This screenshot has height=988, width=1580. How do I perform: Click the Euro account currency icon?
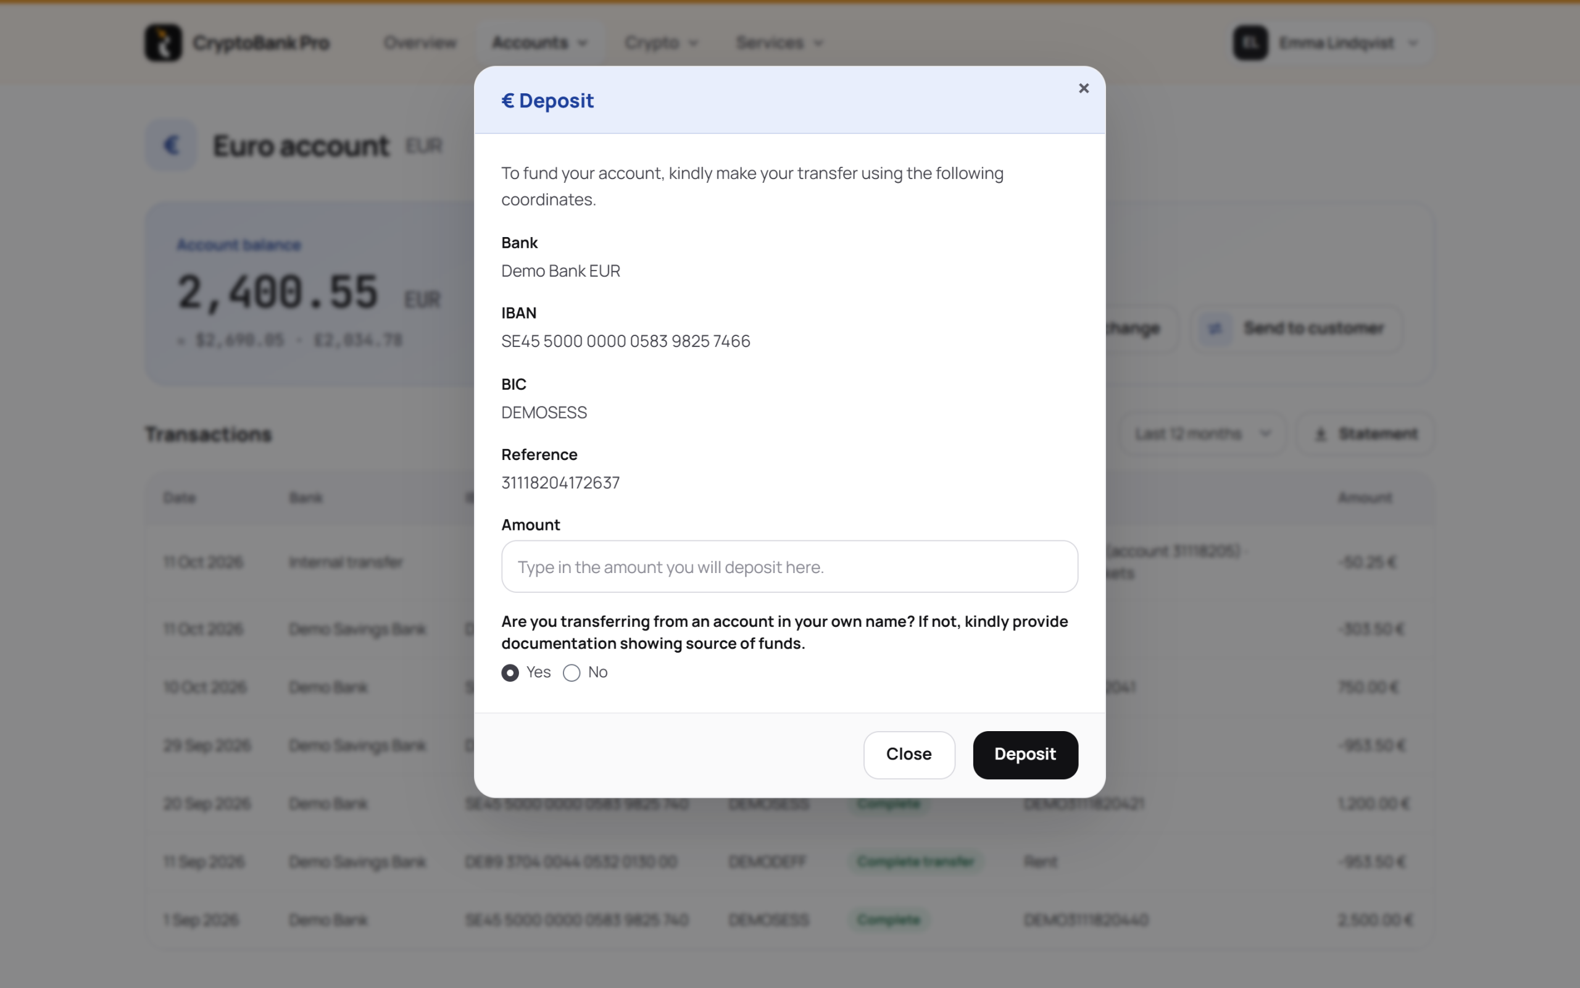pos(171,145)
